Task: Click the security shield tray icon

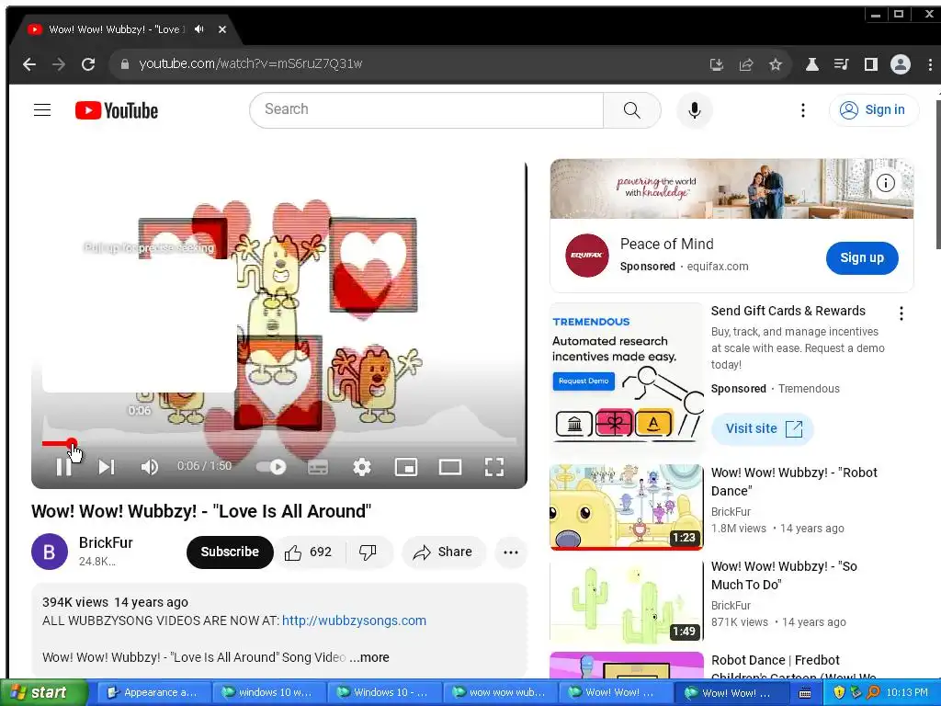Action: coord(838,692)
